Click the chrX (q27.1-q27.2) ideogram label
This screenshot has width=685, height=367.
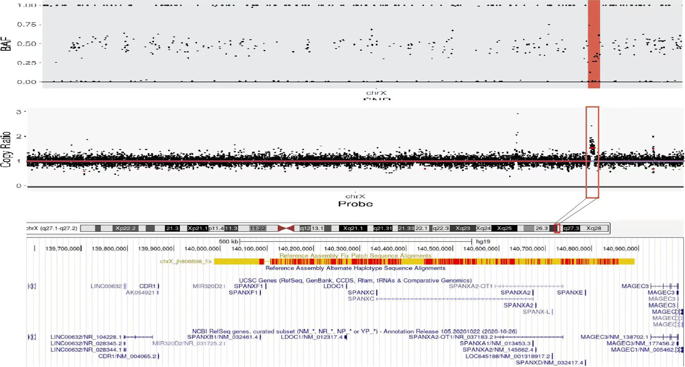[52, 228]
